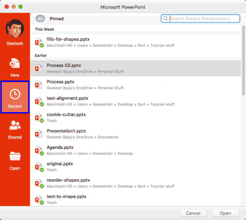Click the Process 02.pptx file icon
The image size is (246, 220).
39,69
